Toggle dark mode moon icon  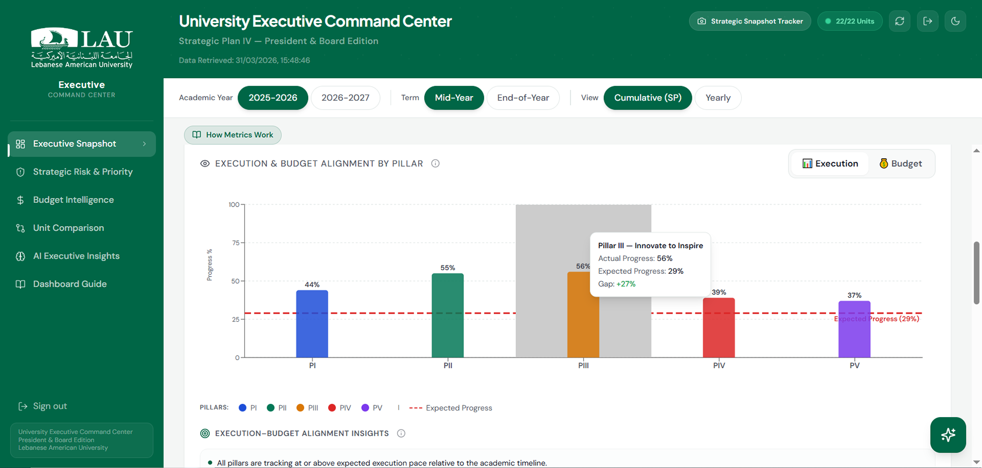coord(955,21)
